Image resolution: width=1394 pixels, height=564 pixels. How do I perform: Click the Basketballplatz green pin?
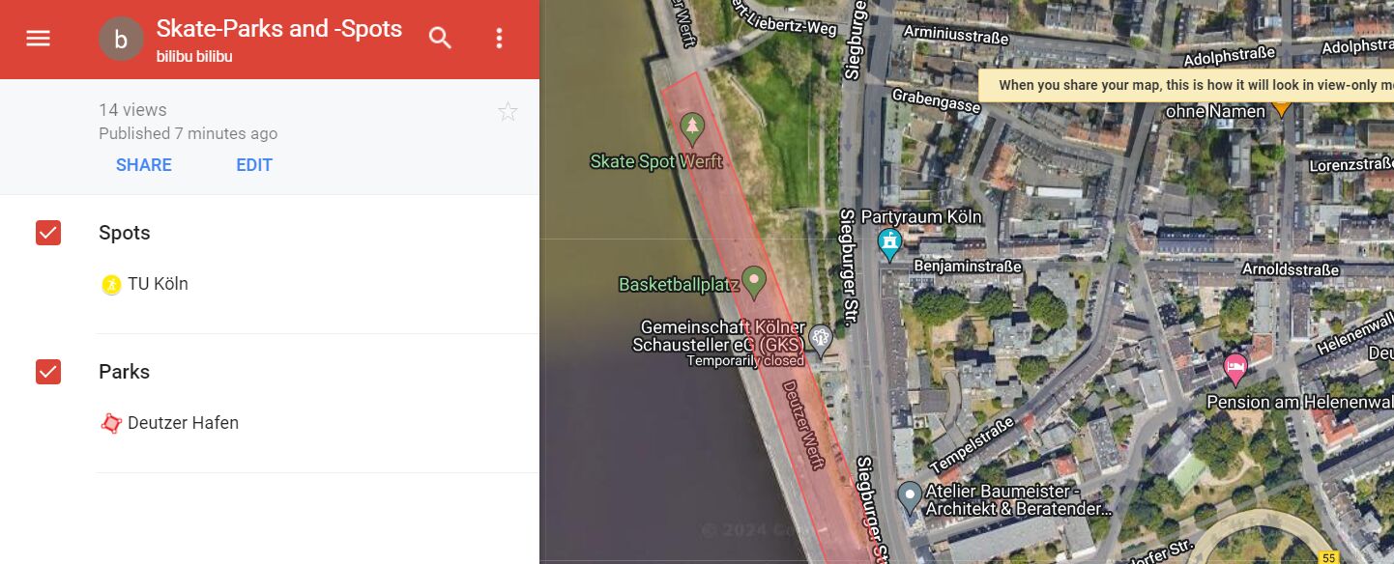coord(754,283)
